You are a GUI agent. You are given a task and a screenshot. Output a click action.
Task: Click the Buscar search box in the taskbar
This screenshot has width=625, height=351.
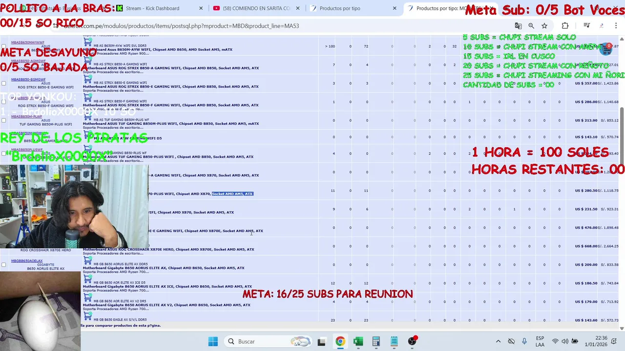click(268, 341)
